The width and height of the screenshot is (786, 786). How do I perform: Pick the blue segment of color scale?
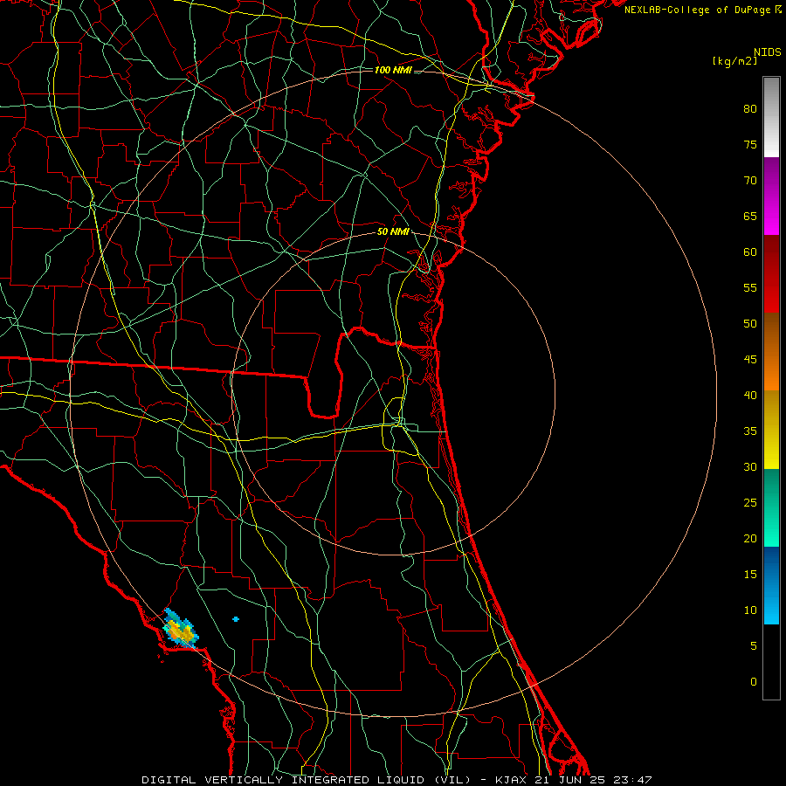click(771, 585)
